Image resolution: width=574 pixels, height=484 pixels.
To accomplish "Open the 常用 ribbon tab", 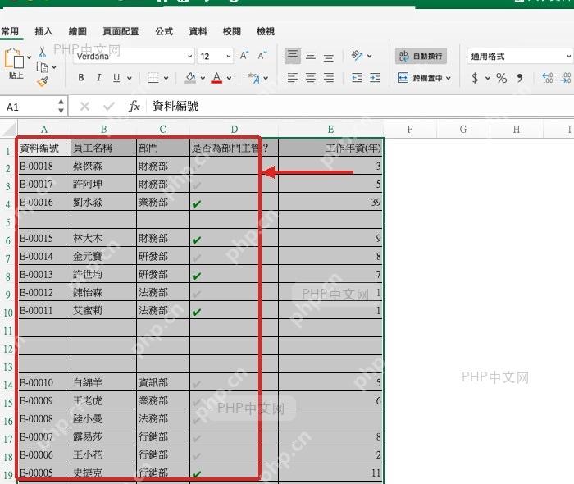I will pyautogui.click(x=10, y=31).
